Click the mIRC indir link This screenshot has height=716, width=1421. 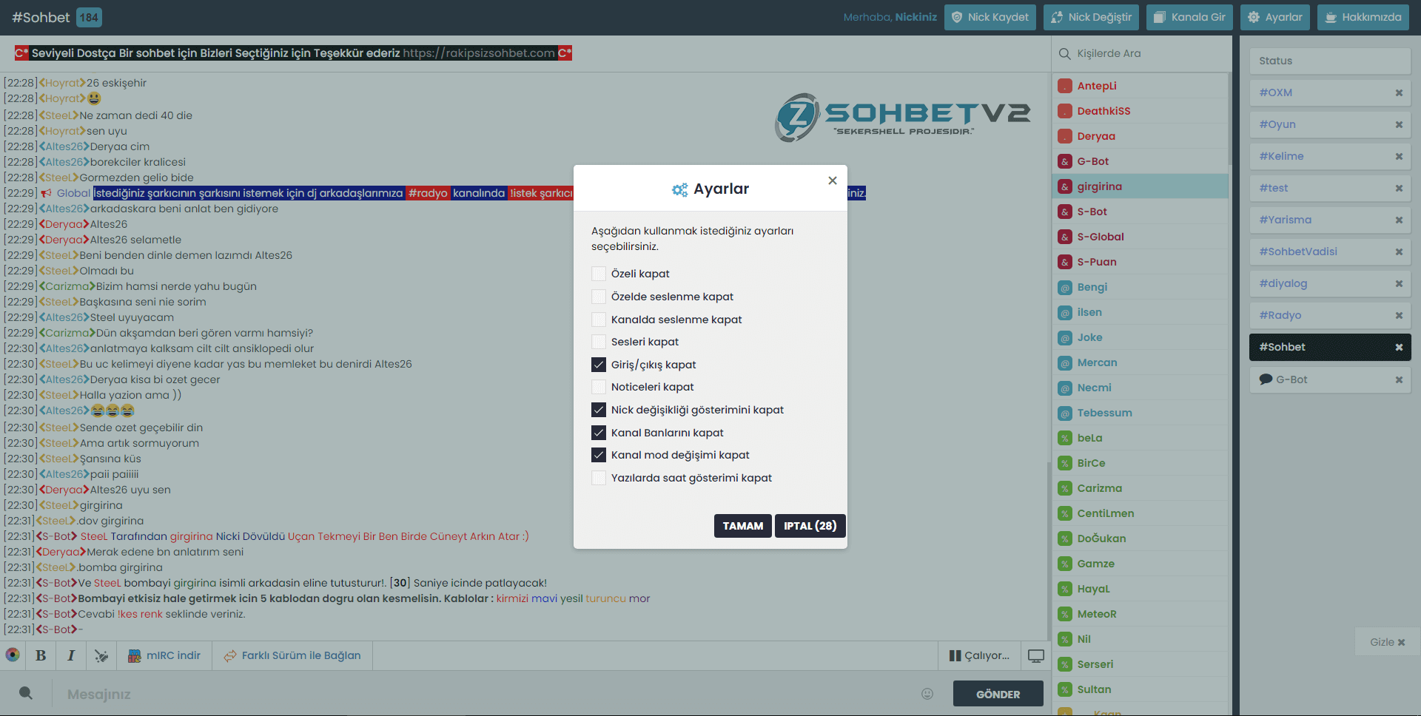tap(164, 655)
